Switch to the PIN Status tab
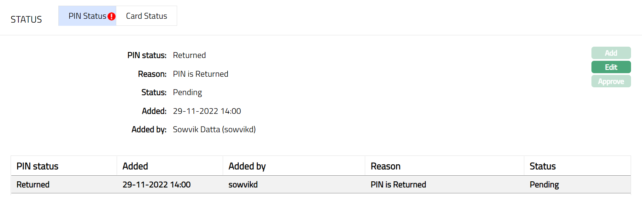The width and height of the screenshot is (642, 199). point(87,16)
